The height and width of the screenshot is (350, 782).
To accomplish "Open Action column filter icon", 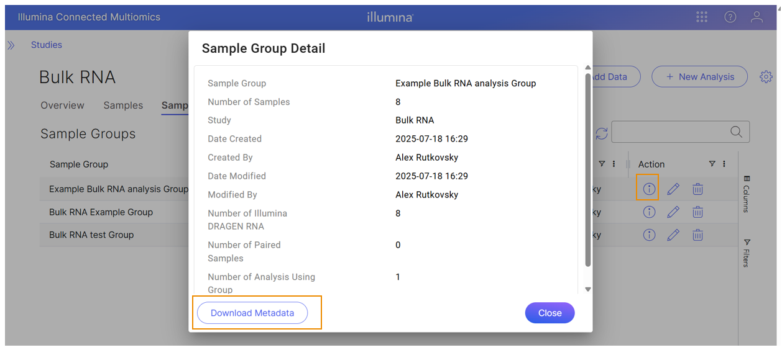I will (712, 164).
